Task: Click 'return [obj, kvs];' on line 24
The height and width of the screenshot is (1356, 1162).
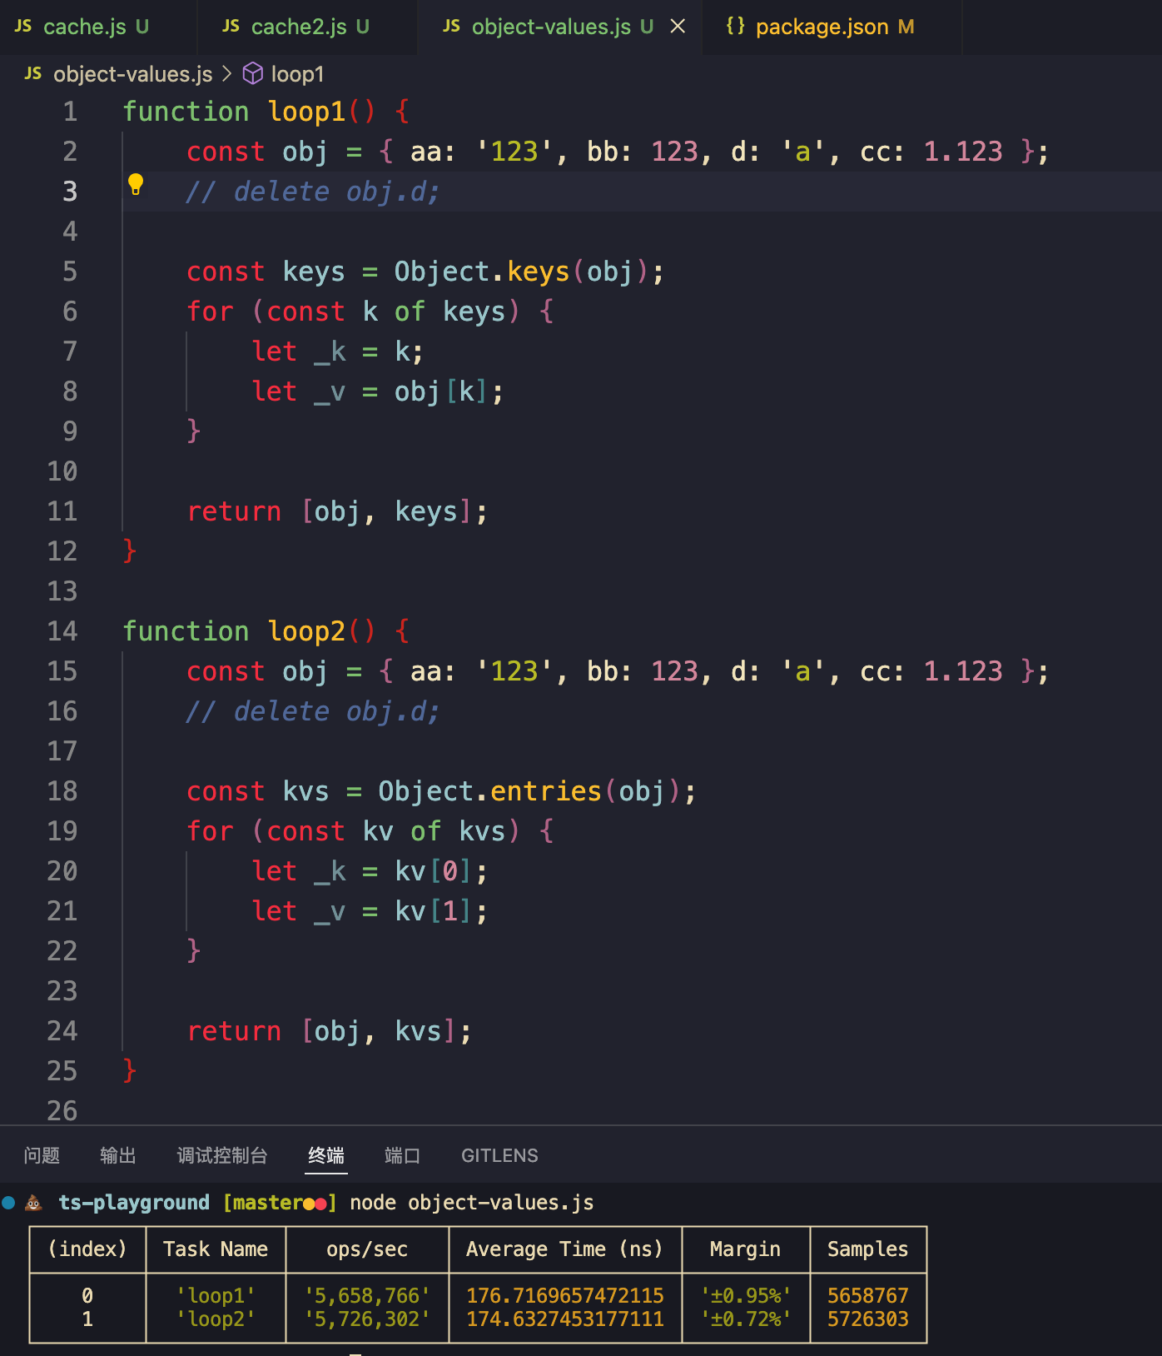Action: (330, 1031)
